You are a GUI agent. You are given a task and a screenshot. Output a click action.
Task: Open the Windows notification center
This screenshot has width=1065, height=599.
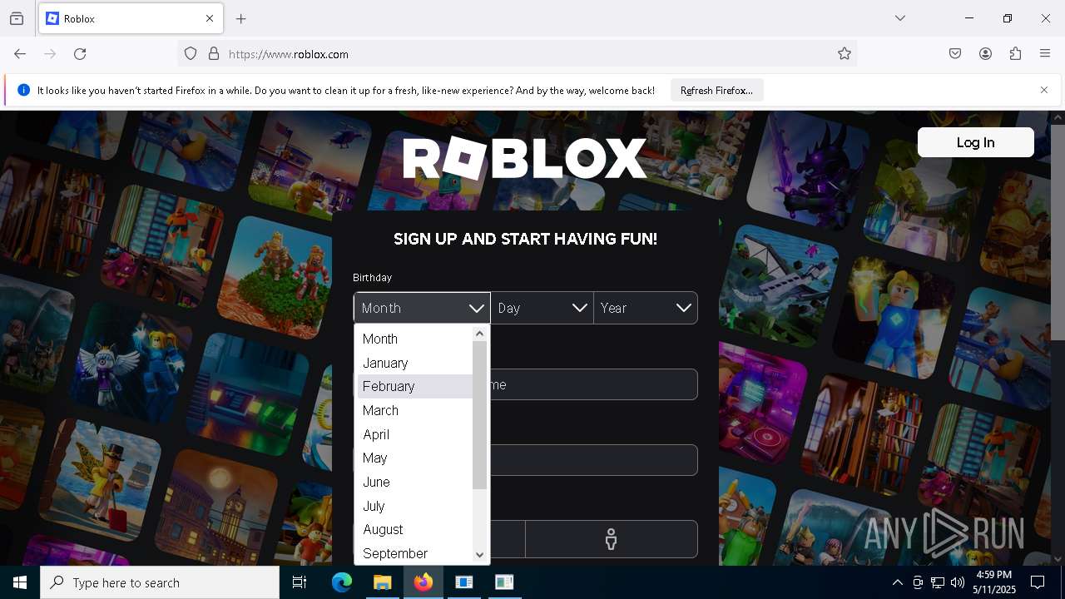(1038, 582)
